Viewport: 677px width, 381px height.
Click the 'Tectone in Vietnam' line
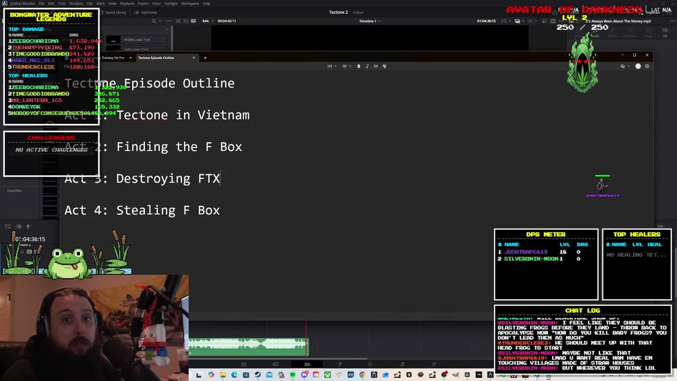point(183,115)
